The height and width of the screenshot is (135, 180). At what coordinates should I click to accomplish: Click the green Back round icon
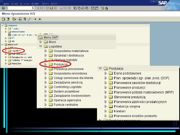pos(47,8)
